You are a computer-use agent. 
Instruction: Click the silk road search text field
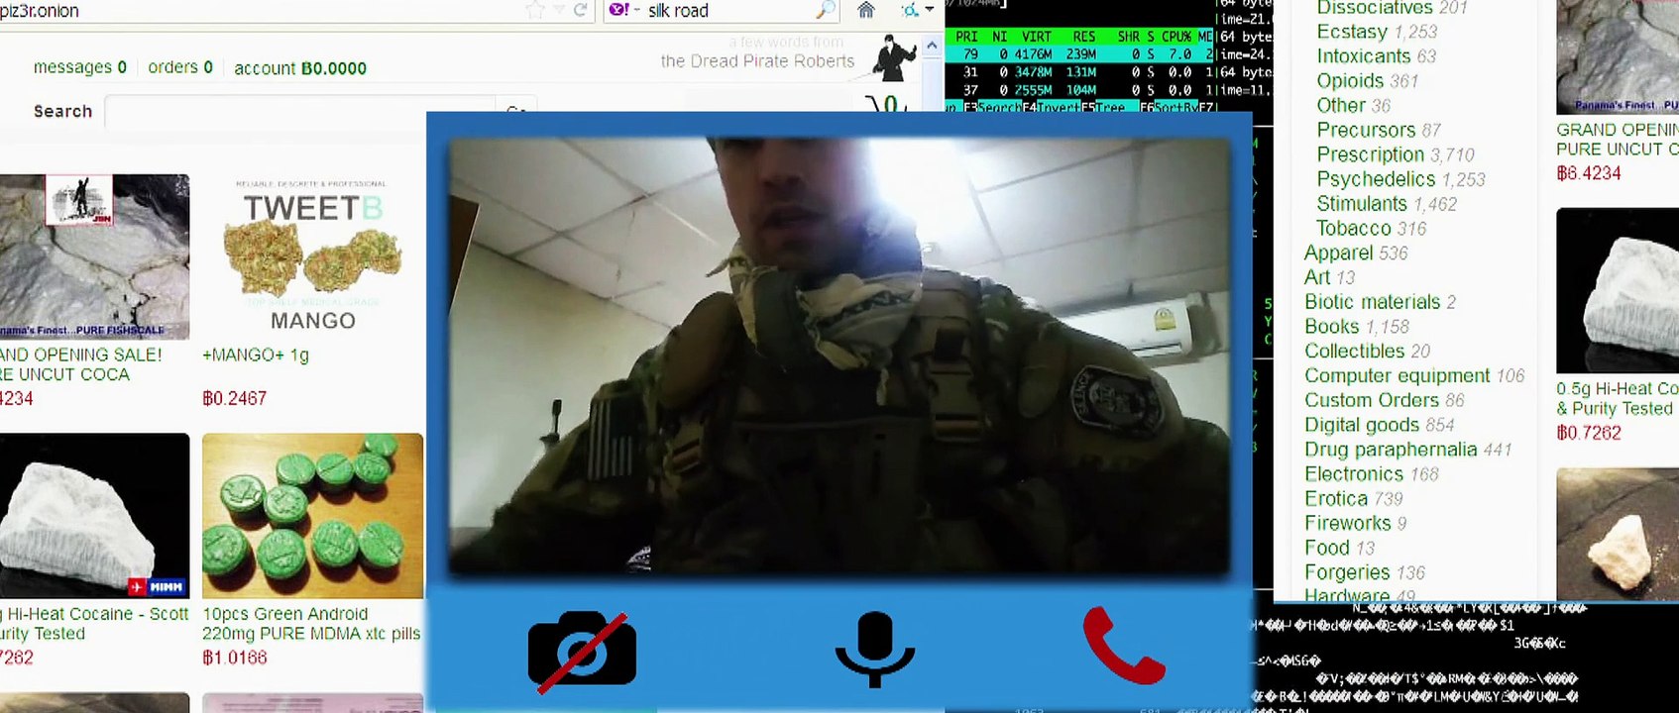(x=728, y=11)
